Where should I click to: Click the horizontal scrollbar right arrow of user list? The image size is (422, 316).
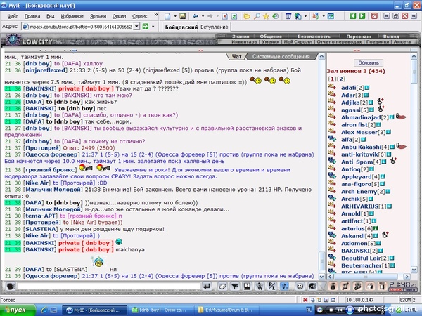point(407,277)
